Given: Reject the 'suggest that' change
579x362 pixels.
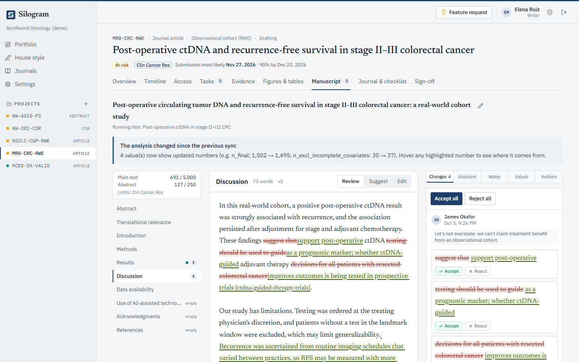Looking at the screenshot, I should click(x=478, y=271).
